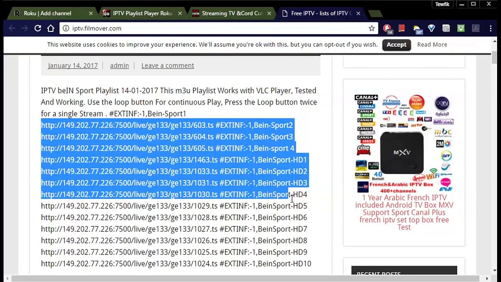The width and height of the screenshot is (501, 282).
Task: Reload the page with the refresh icon
Action: 38,28
